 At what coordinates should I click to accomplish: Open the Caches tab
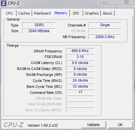point(24,13)
